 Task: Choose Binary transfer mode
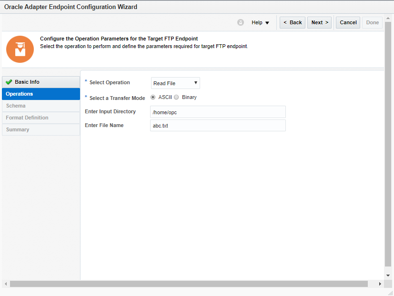click(x=176, y=97)
